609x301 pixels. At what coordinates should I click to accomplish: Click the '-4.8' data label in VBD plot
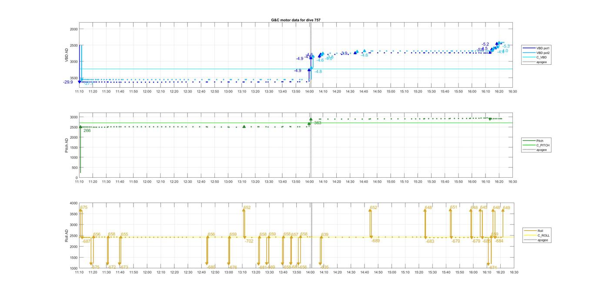tap(318, 71)
